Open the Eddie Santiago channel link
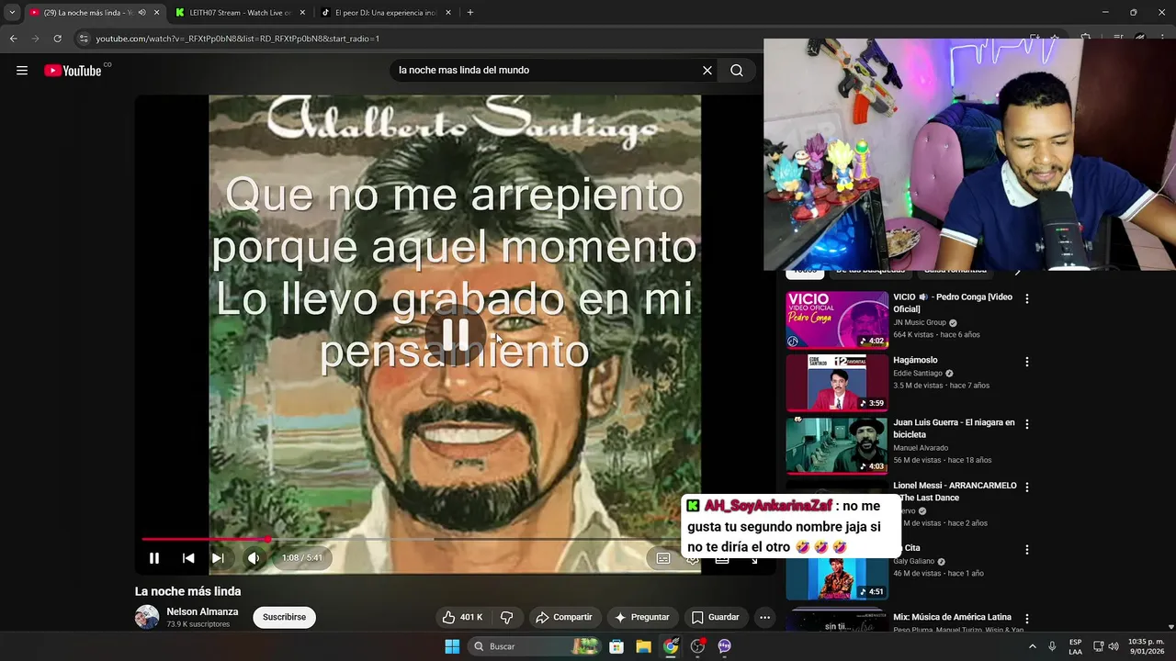The height and width of the screenshot is (661, 1176). (x=918, y=374)
